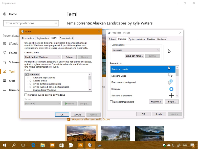Screen dimensions: 198x149
Task: Switch to Opzioni puntatore tab
Action: click(x=137, y=39)
